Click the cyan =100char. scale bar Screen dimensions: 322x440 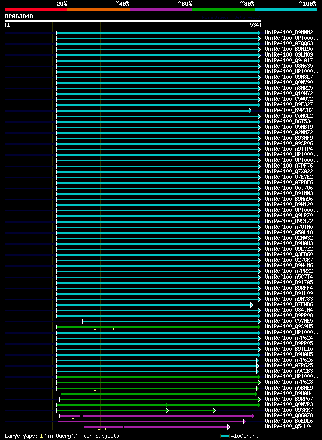[225, 436]
